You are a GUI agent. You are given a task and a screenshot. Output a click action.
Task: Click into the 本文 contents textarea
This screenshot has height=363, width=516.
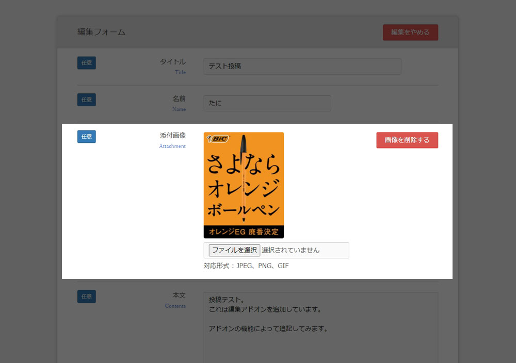321,327
